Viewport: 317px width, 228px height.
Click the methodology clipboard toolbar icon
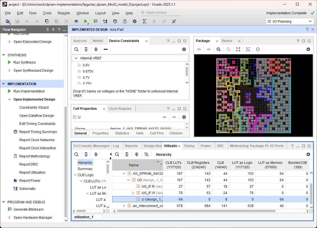125,21
